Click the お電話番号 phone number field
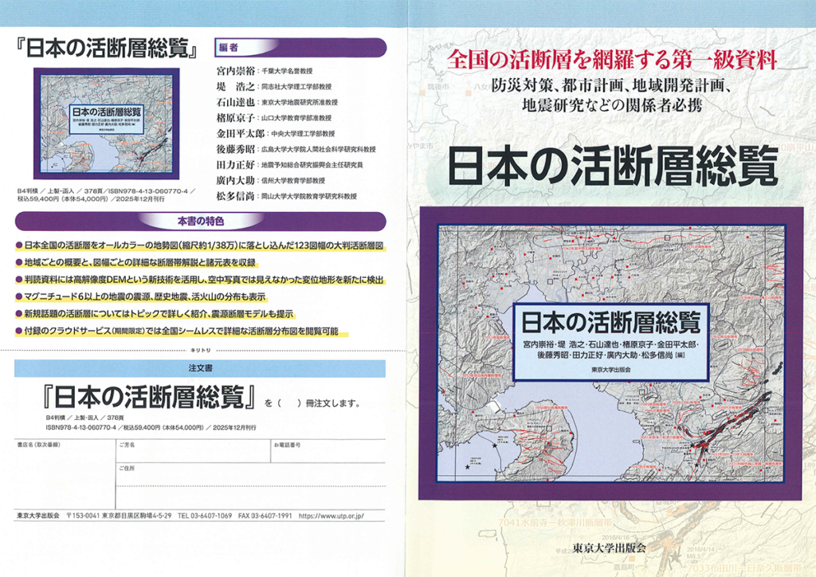This screenshot has height=577, width=816. tap(327, 454)
